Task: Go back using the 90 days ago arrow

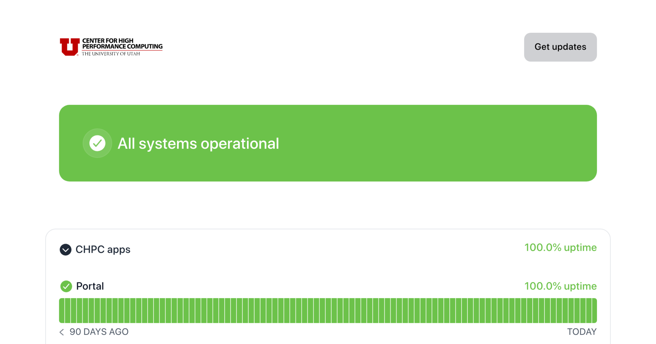Action: 62,332
